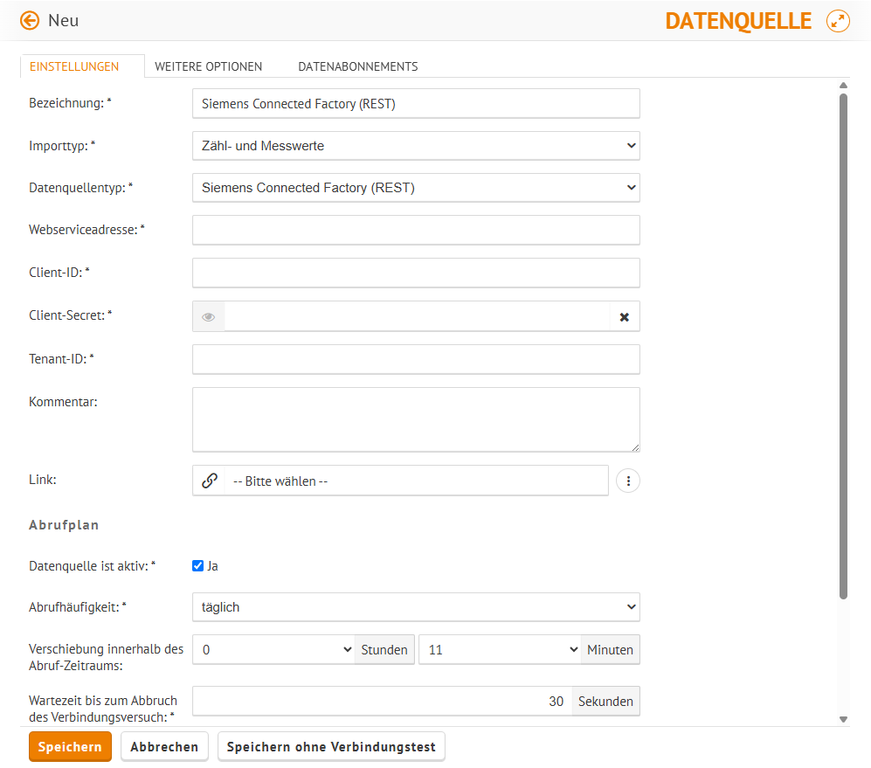This screenshot has width=871, height=768.
Task: Click the DATENQUELLE title text
Action: (x=738, y=21)
